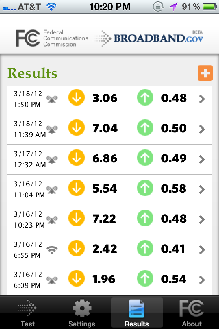Go to the About tab
Screen dimensions: 219x329
pyautogui.click(x=192, y=313)
